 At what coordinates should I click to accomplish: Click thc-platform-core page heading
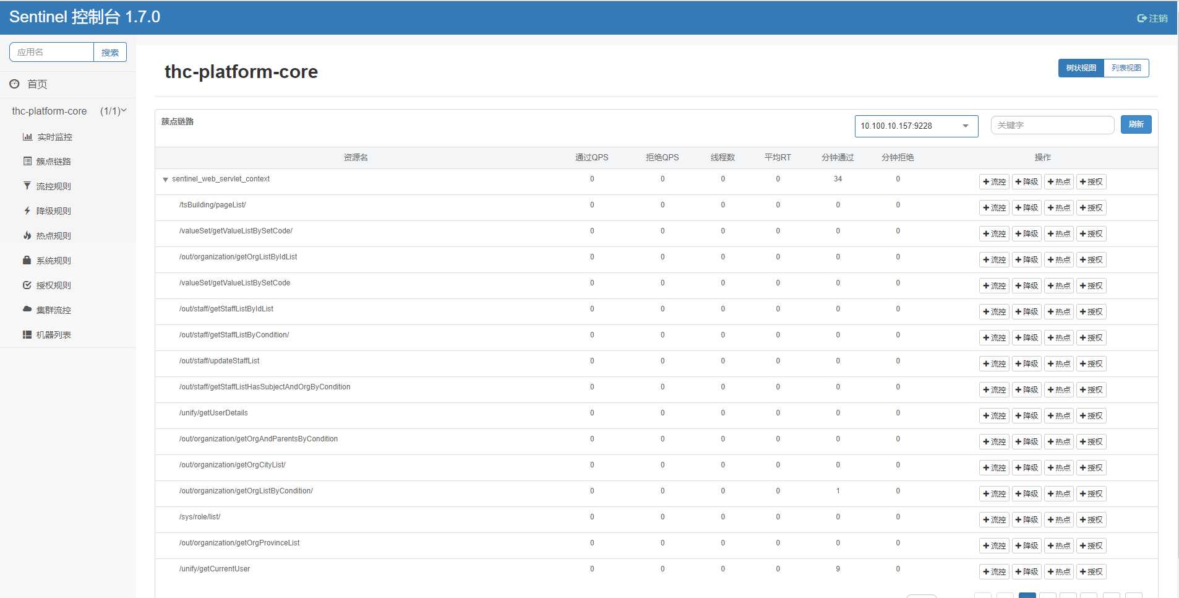click(241, 72)
